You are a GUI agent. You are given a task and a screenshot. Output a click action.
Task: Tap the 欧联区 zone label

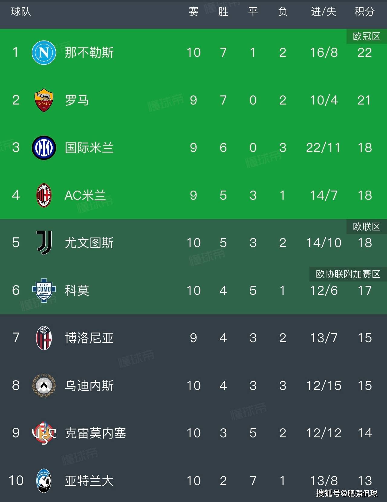click(x=366, y=227)
